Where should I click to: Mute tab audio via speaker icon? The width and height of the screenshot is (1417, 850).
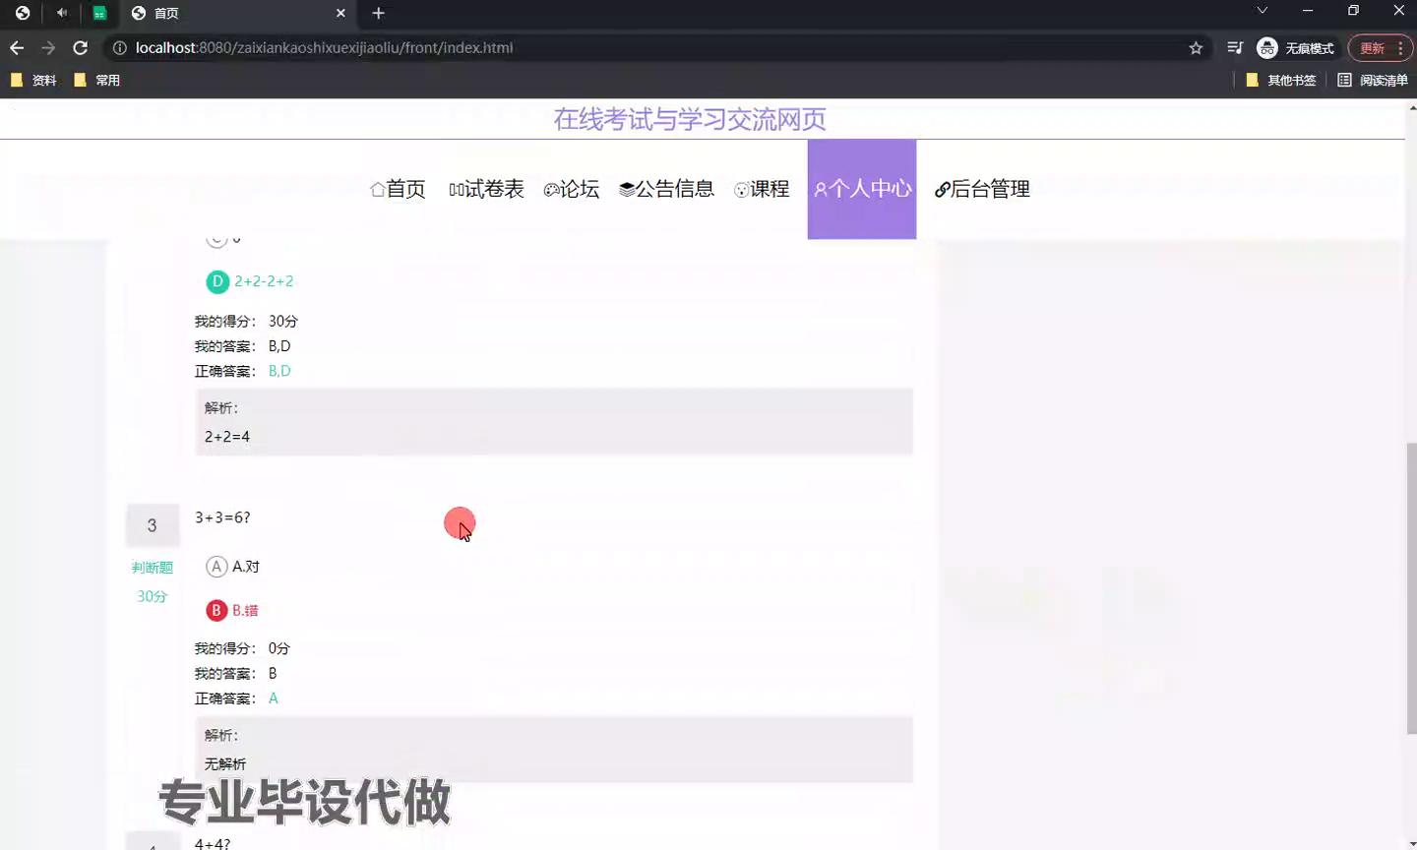pos(62,13)
